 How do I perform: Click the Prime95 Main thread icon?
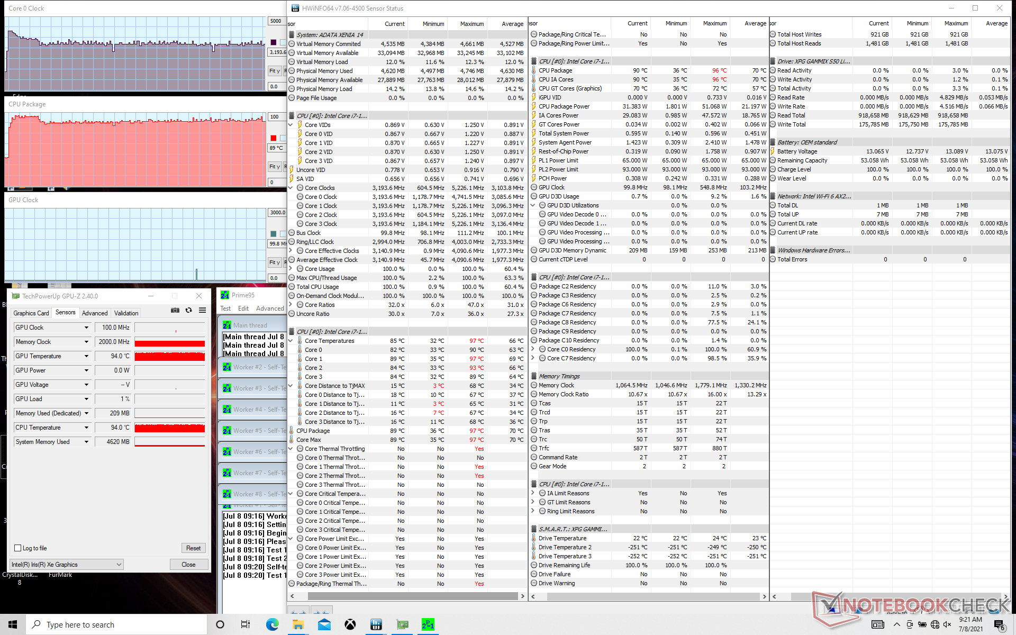click(227, 325)
